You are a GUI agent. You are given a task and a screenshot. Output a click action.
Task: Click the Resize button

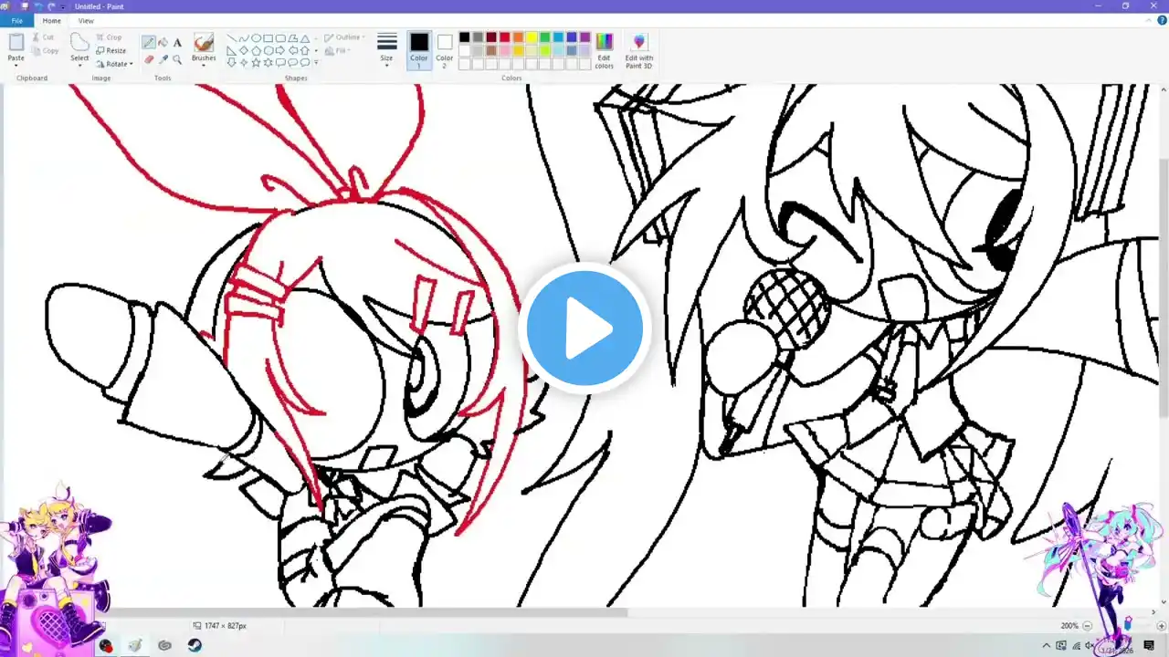tap(111, 51)
